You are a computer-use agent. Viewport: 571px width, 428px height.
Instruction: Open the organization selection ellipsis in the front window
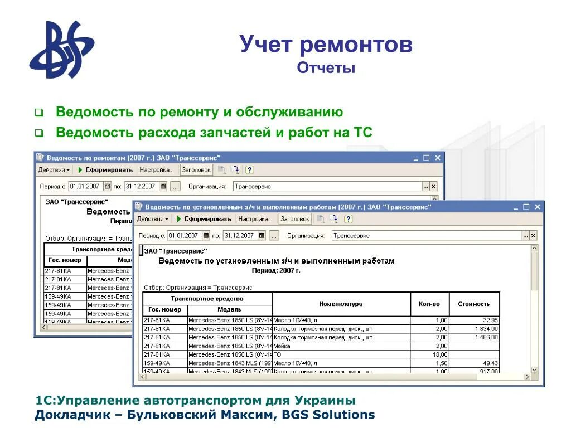(525, 236)
